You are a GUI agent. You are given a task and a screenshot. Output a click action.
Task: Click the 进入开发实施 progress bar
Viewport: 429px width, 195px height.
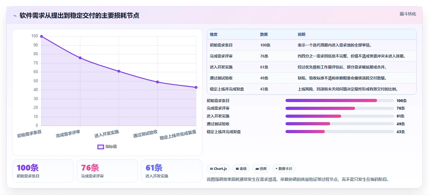click(340, 116)
